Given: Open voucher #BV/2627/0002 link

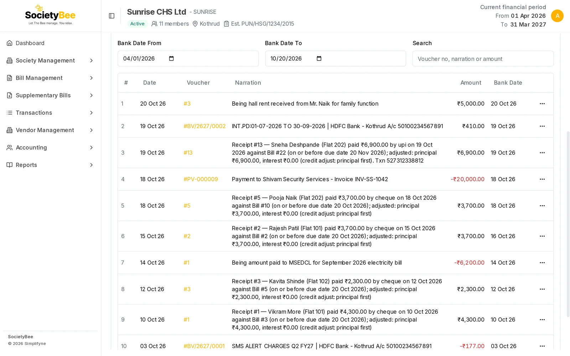Looking at the screenshot, I should 204,126.
